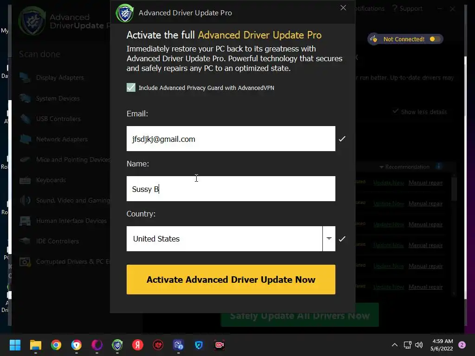Click the Email input field

pos(231,139)
